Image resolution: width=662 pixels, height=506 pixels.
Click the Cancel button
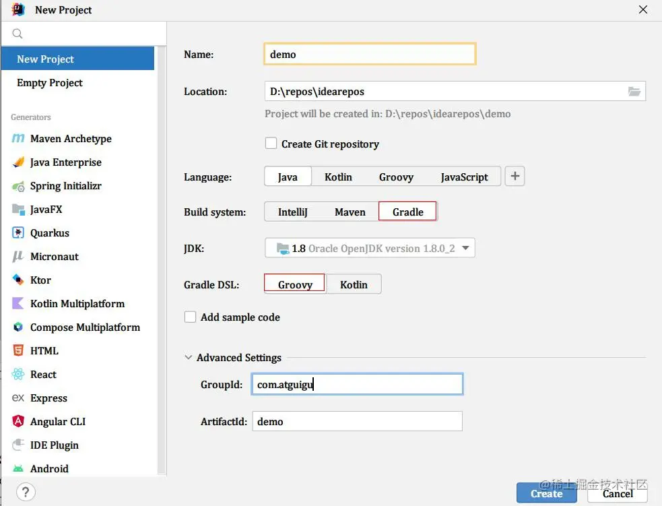(x=617, y=493)
